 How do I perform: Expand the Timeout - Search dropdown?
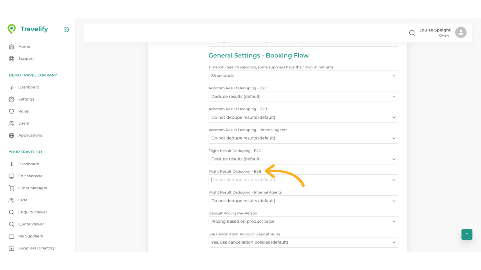coord(303,75)
